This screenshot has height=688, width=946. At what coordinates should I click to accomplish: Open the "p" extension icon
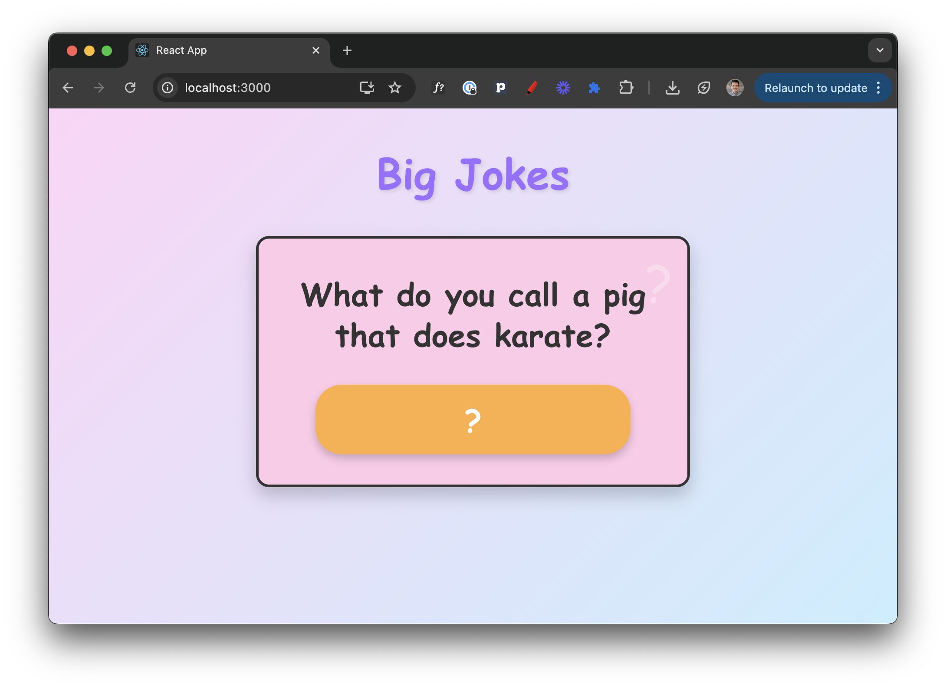(501, 88)
